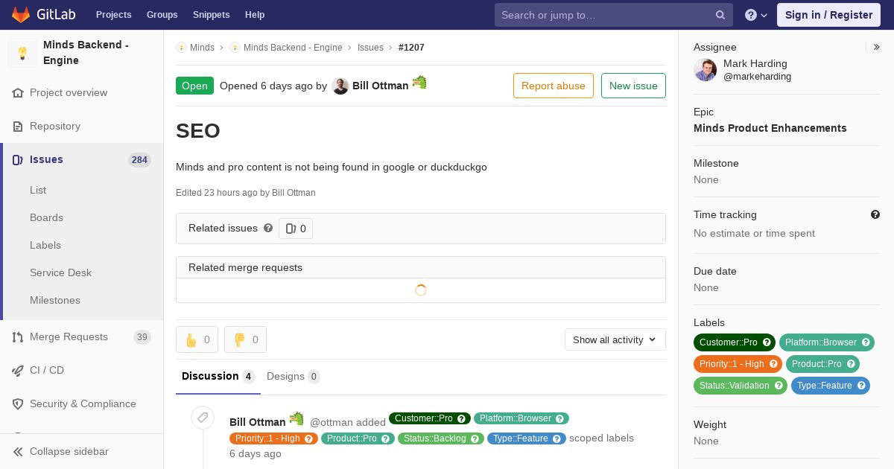Click the @markeharding username
This screenshot has height=469, width=894.
click(757, 77)
